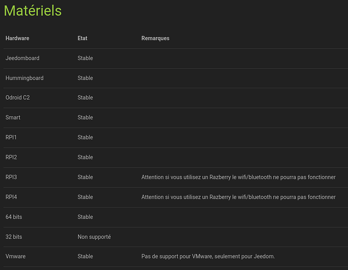
Task: Click the Non supporté status text
Action: click(94, 237)
